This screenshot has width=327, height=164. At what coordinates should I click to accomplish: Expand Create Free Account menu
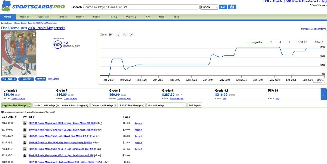(307, 1)
